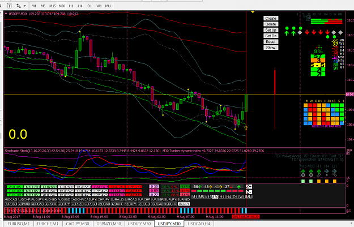Click the Create button on chart
Viewport: 354px width, 227px height.
(x=271, y=18)
